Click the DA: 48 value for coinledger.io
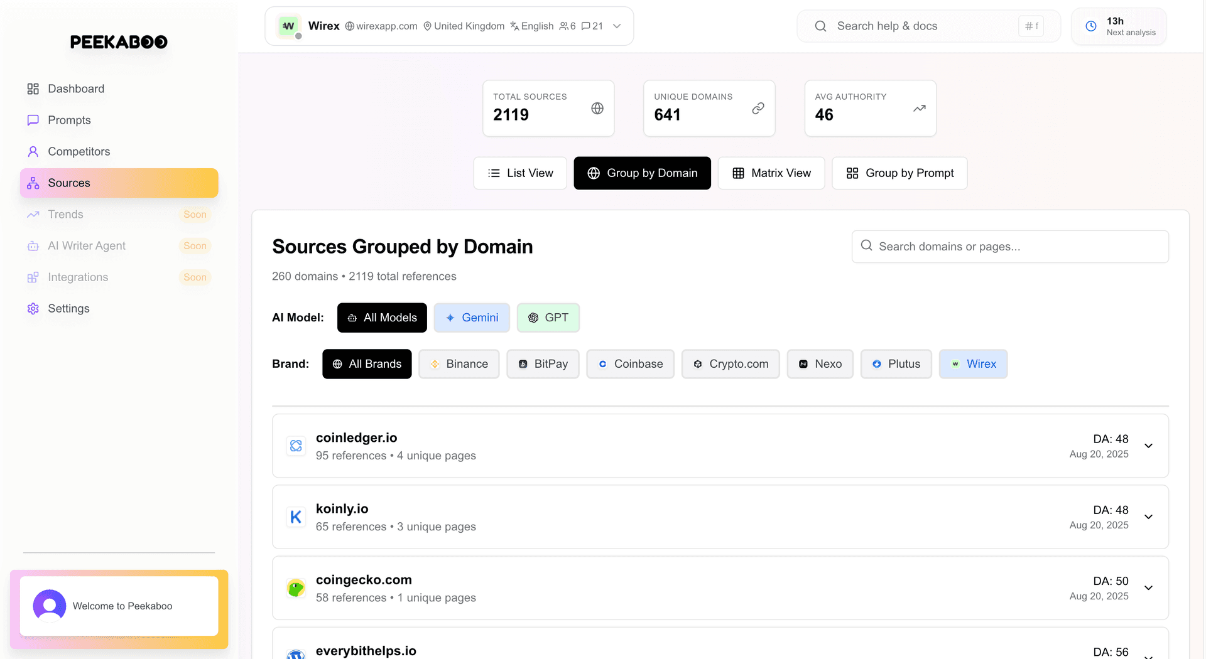The height and width of the screenshot is (659, 1206). (1111, 439)
